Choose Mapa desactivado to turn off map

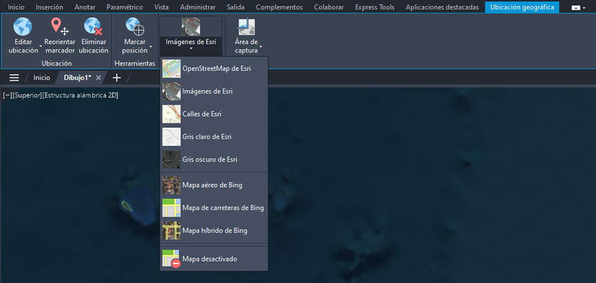(214, 259)
